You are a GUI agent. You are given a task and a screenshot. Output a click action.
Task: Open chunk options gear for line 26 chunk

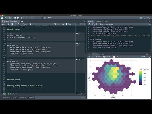[77, 34]
